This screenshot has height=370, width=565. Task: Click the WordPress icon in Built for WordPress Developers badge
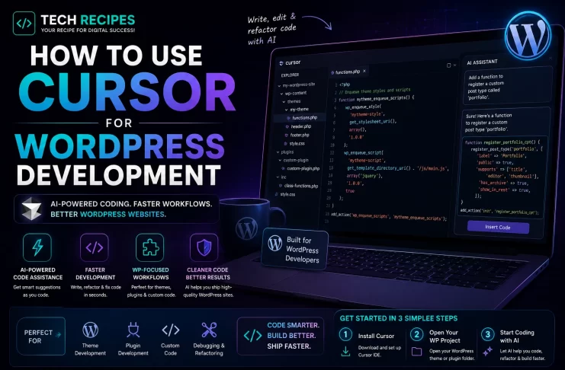click(275, 244)
